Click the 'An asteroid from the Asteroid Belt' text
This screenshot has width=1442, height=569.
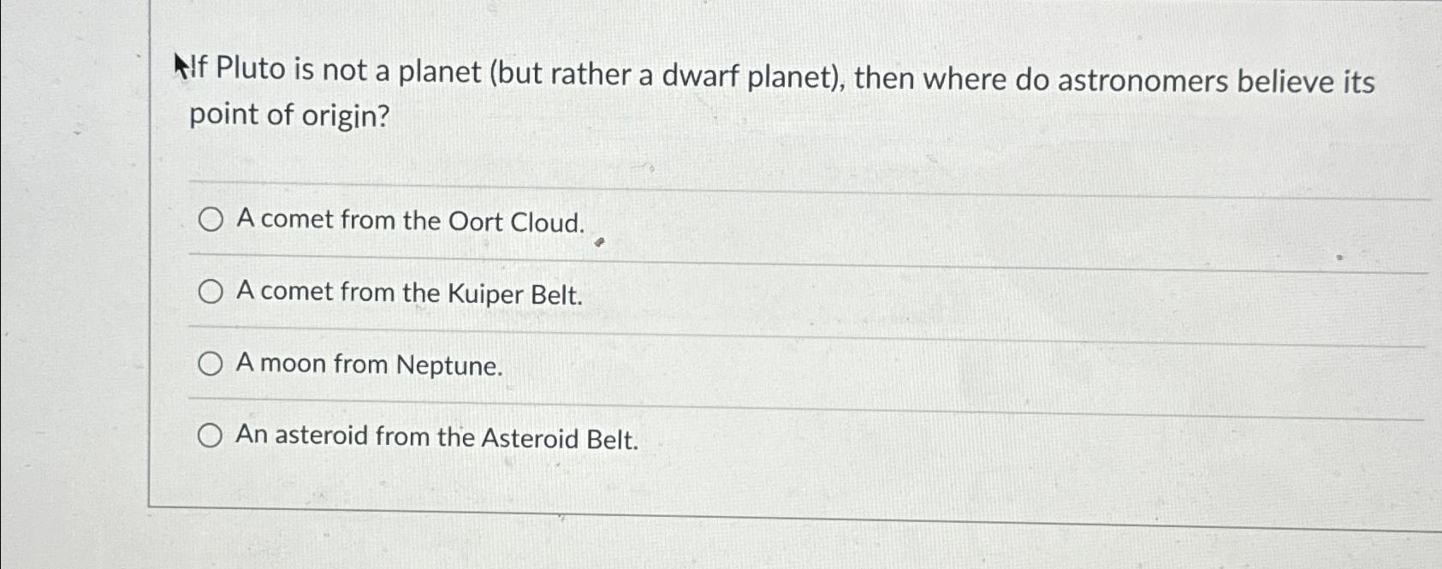tap(438, 438)
